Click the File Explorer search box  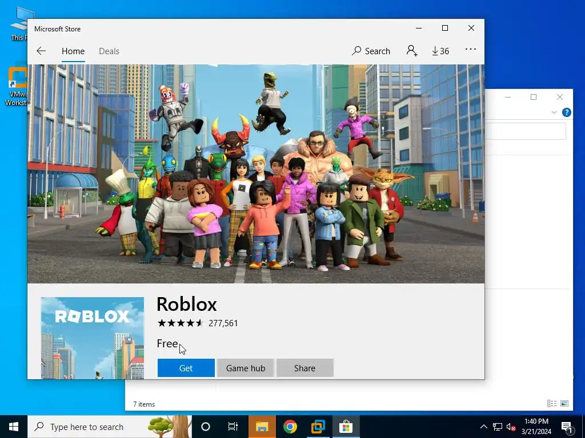pyautogui.click(x=526, y=132)
